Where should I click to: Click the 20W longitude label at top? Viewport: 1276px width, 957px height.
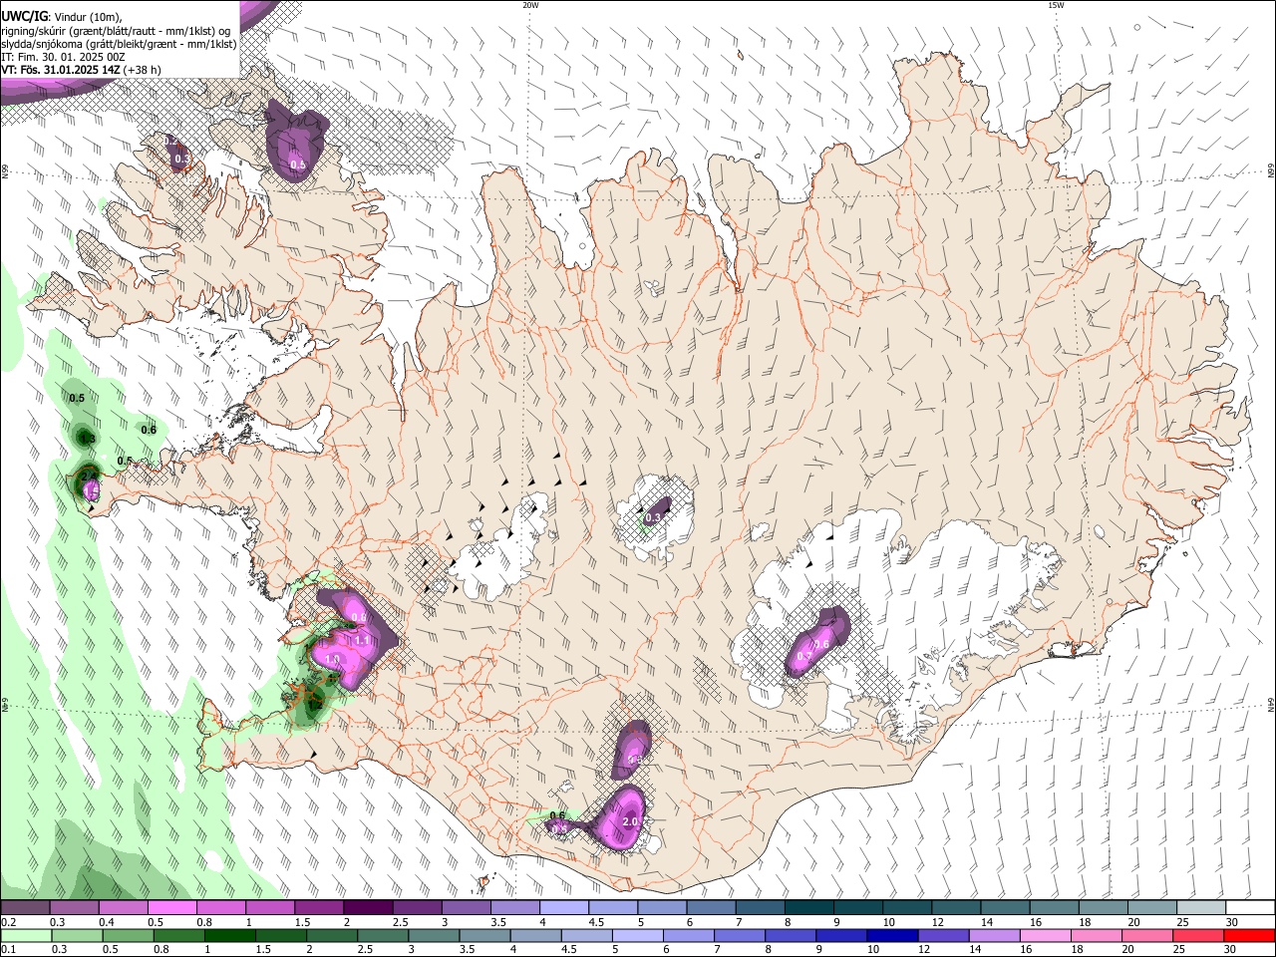point(530,5)
